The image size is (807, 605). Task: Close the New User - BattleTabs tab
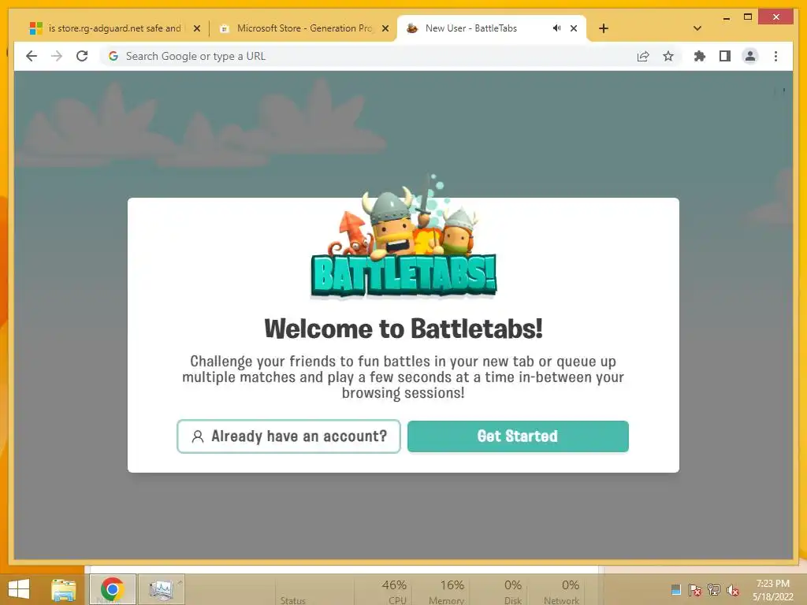click(574, 28)
